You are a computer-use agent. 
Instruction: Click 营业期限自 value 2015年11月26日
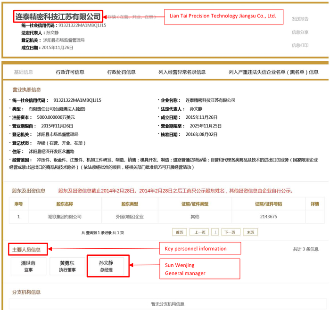(x=57, y=126)
